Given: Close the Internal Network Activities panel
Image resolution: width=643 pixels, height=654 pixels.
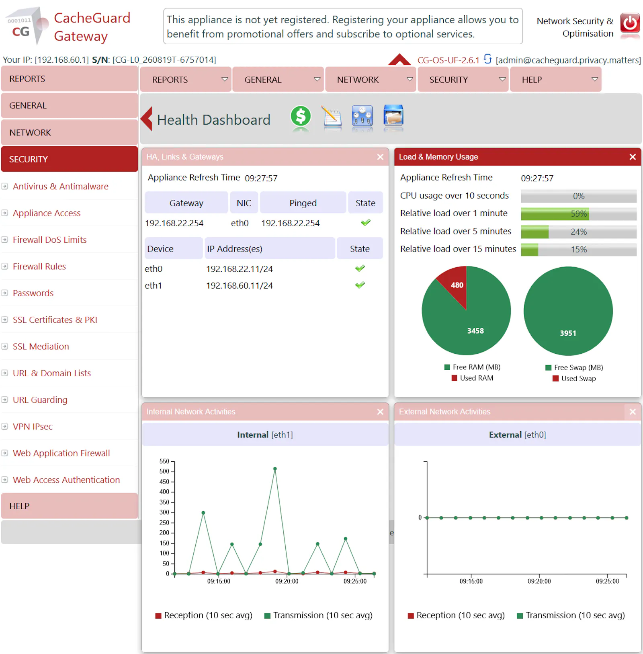Looking at the screenshot, I should pyautogui.click(x=380, y=412).
